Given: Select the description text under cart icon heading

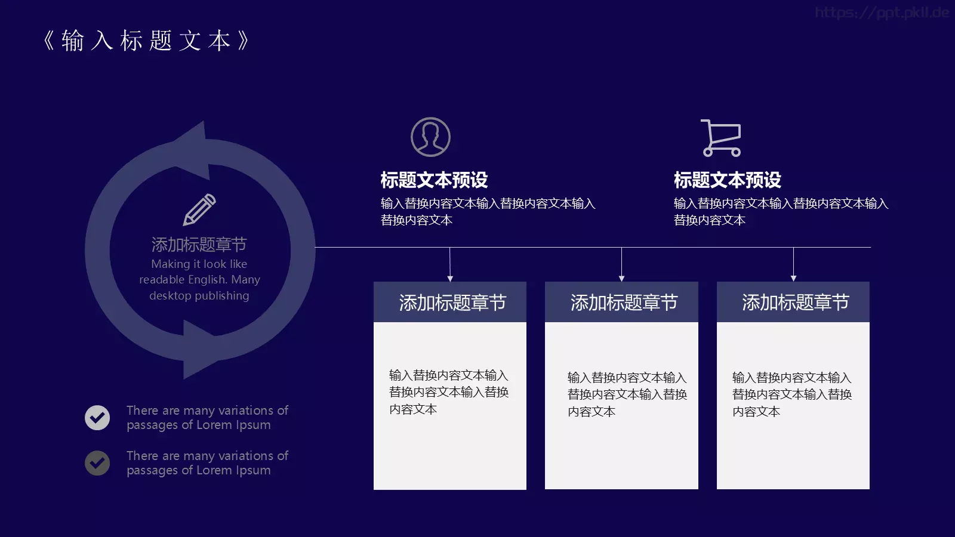Looking at the screenshot, I should (781, 212).
